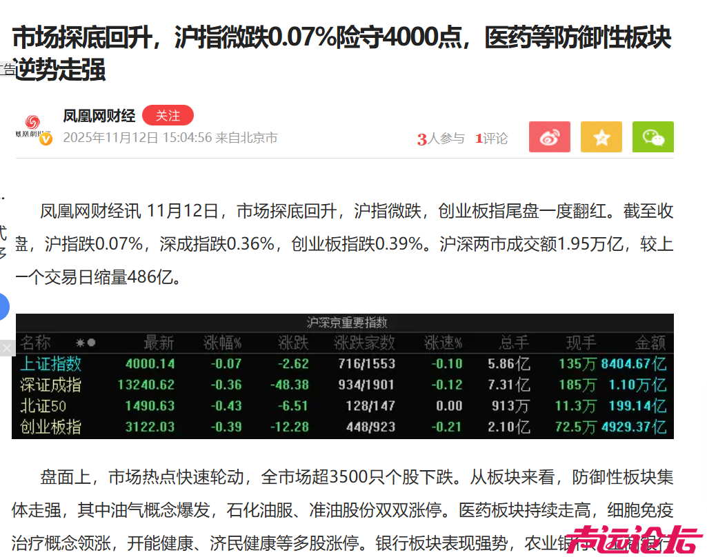Screen dimensions: 707x557
Task: Click the 总手 column header
Action: pos(514,343)
